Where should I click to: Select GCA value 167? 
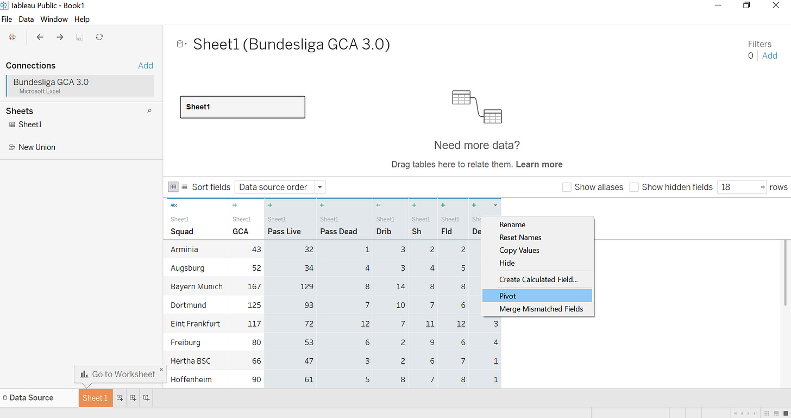tap(247, 286)
